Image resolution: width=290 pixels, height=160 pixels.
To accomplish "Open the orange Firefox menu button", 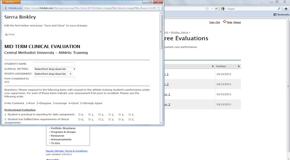I will tap(11, 2).
